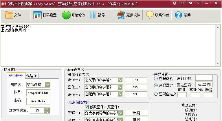This screenshot has width=222, height=121.
Task: Open 打码设置 captcha settings
Action: (45, 15)
